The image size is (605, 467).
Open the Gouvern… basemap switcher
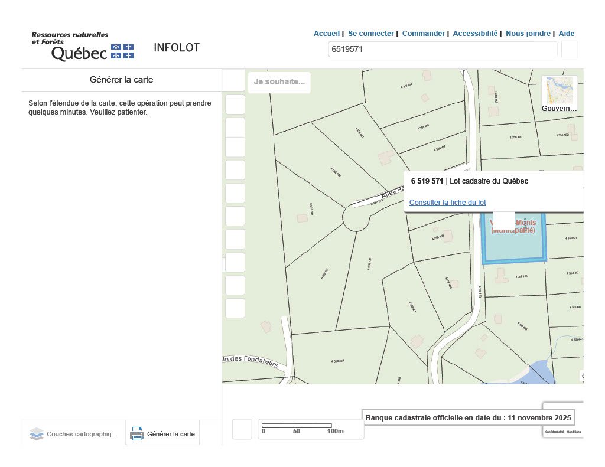coord(559,94)
